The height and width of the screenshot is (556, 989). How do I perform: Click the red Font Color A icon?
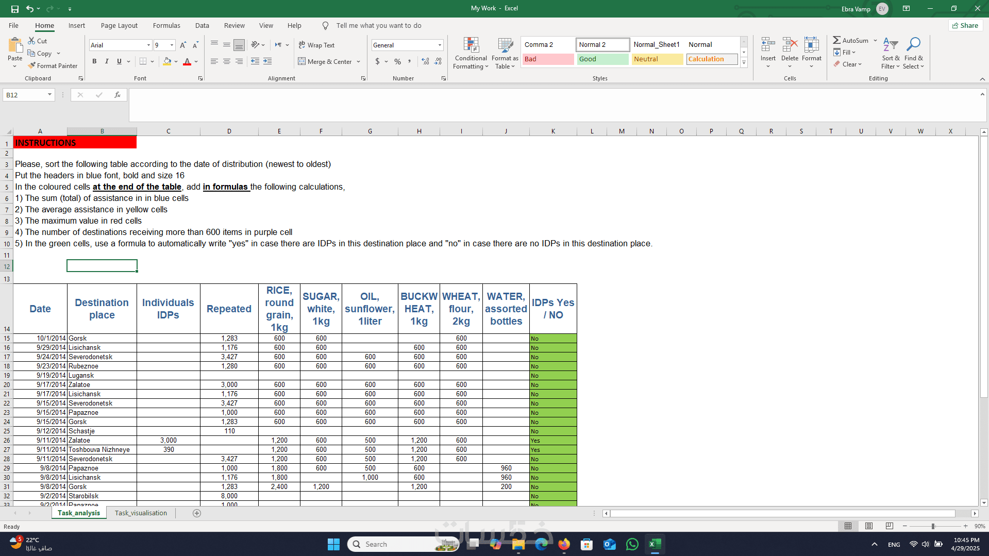187,61
